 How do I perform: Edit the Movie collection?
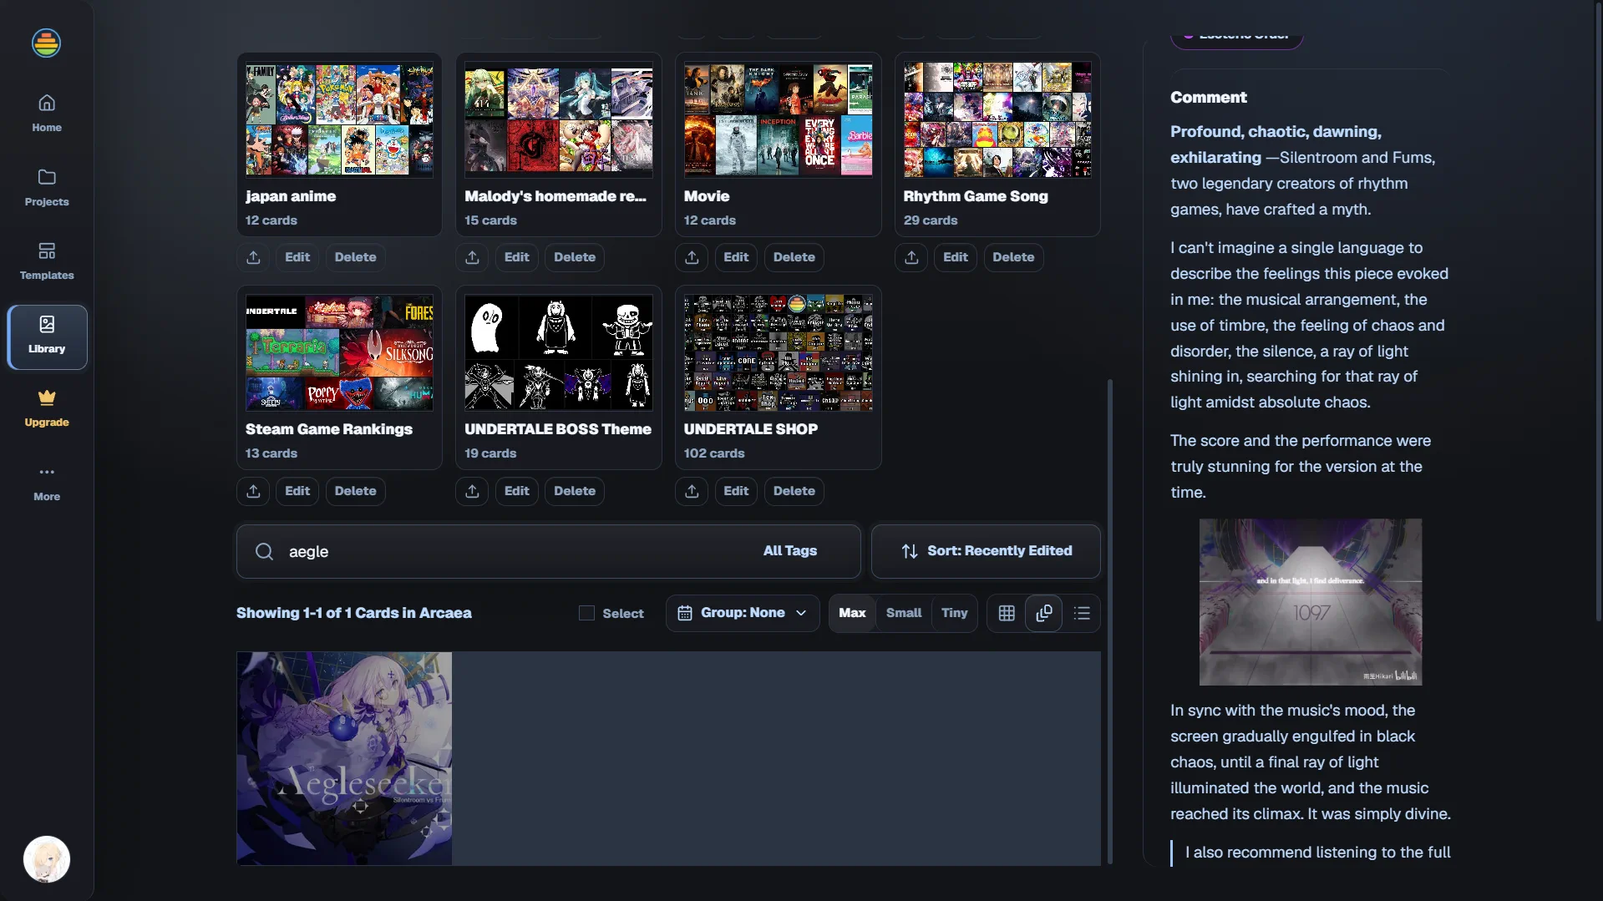click(736, 257)
